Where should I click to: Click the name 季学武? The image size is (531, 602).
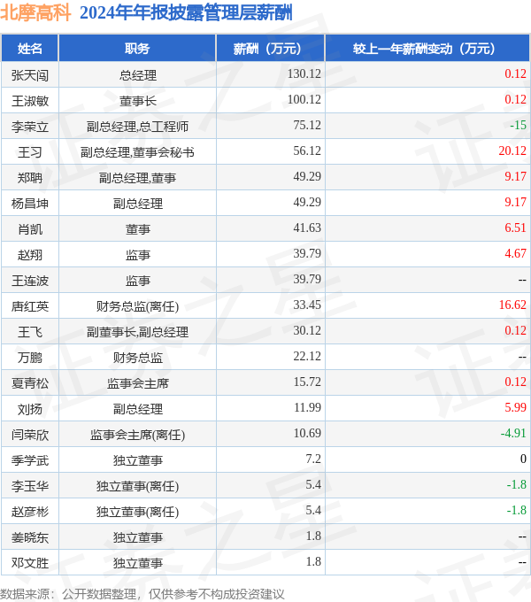(x=30, y=460)
